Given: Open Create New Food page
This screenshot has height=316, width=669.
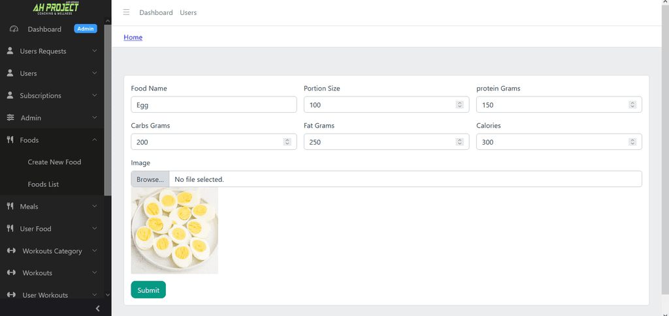Looking at the screenshot, I should (54, 162).
